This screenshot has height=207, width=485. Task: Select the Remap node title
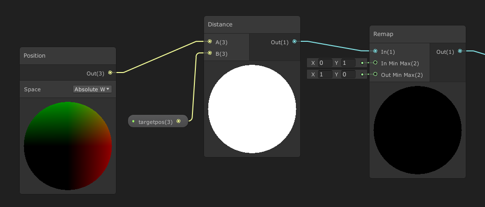click(383, 34)
